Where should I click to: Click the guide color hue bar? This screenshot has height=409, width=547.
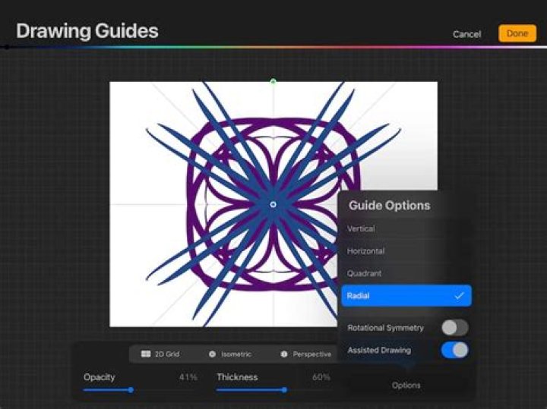click(x=273, y=47)
